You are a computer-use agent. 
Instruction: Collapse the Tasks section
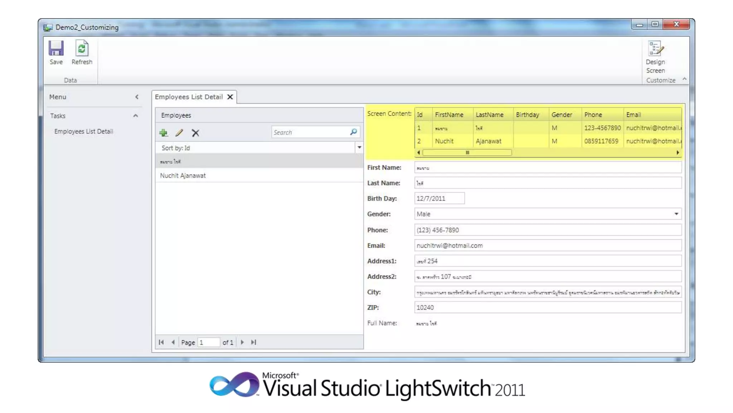[136, 115]
